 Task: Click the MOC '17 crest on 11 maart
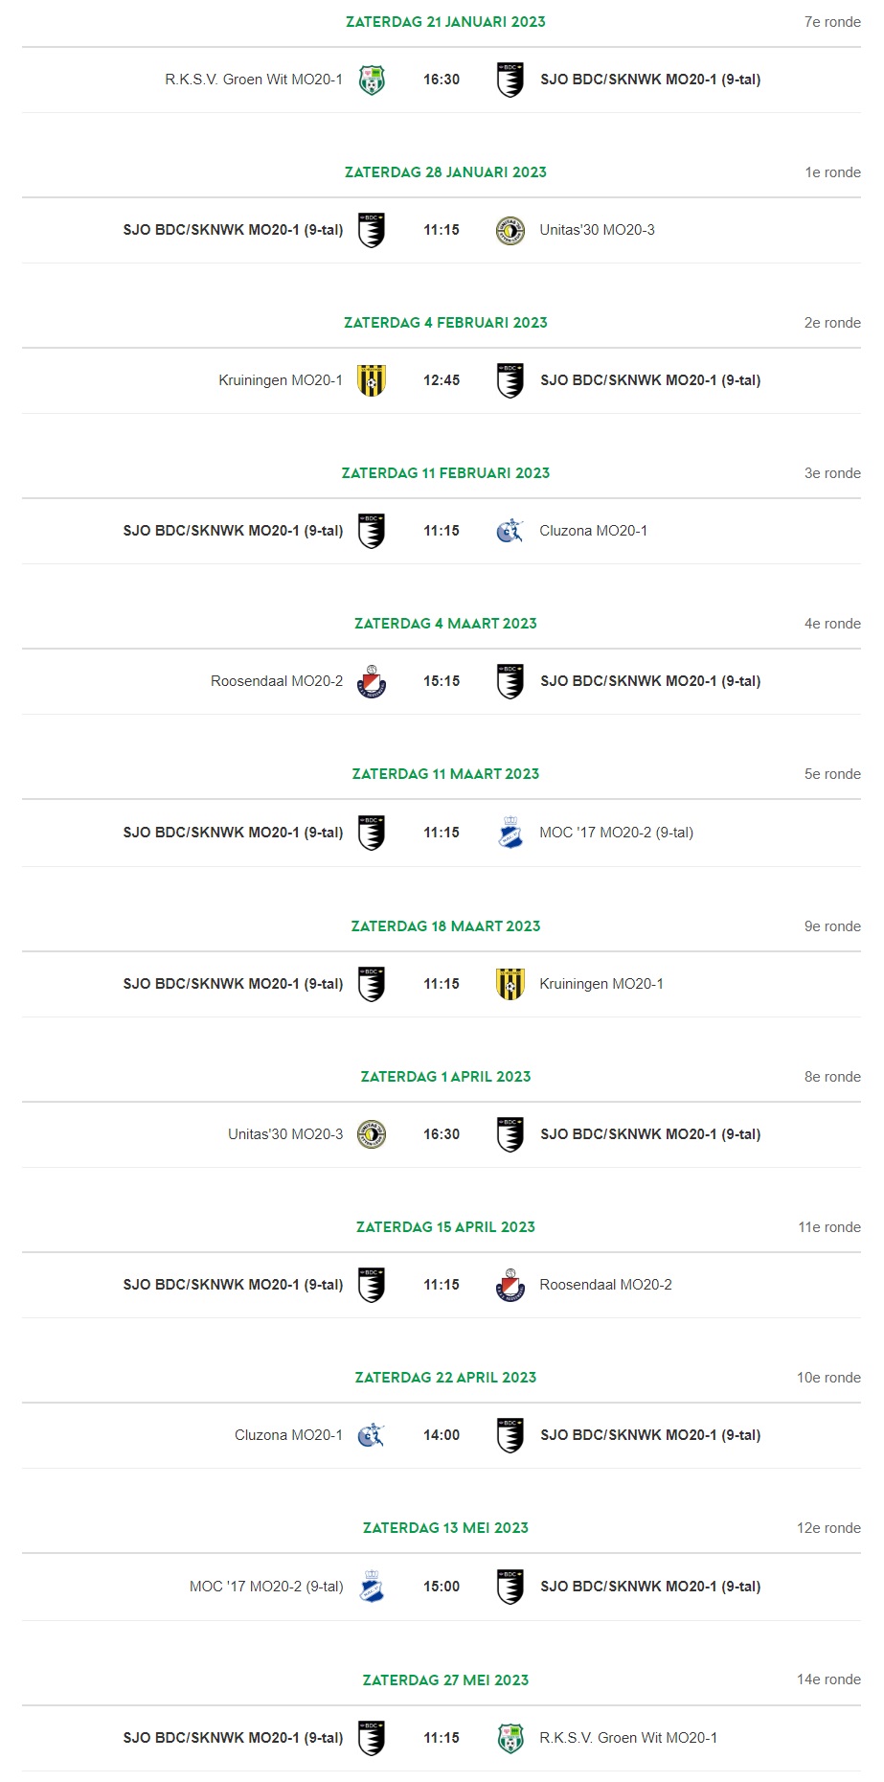click(510, 833)
